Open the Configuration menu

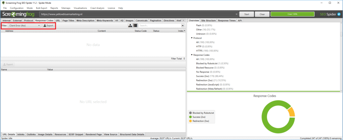coord(17,8)
